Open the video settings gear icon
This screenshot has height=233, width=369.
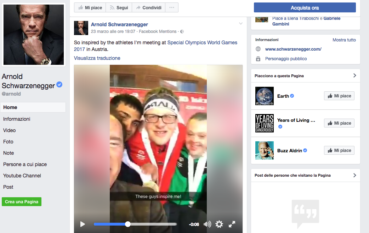pyautogui.click(x=219, y=224)
